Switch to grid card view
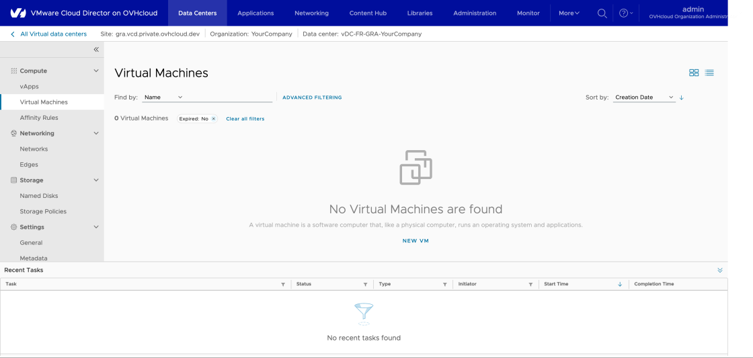Viewport: 753px width, 358px height. [694, 73]
